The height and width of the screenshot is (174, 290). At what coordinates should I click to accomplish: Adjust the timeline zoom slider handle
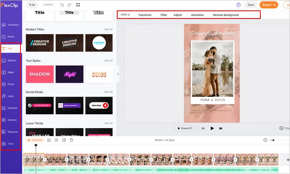pyautogui.click(x=273, y=140)
